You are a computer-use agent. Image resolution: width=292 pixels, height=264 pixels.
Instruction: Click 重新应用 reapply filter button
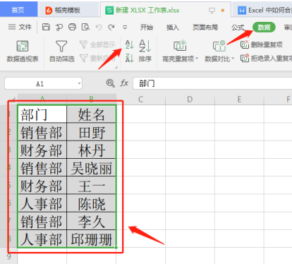[x=97, y=58]
